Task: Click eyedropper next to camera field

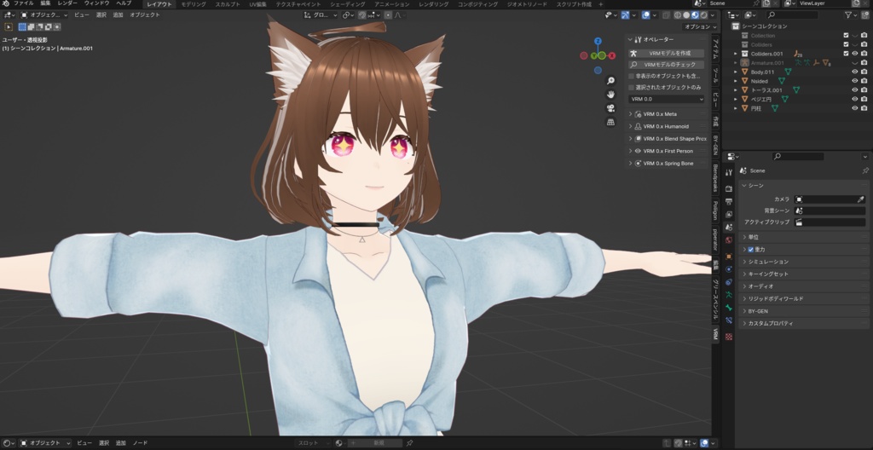Action: pyautogui.click(x=860, y=199)
